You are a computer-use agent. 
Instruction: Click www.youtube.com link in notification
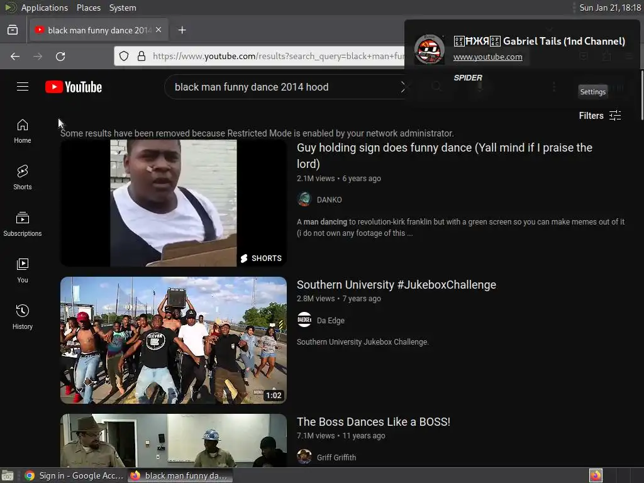(x=487, y=57)
